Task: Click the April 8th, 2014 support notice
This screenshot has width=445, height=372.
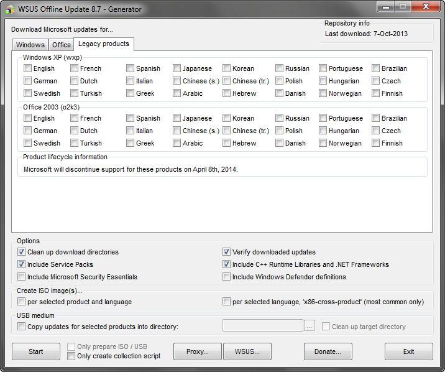Action: click(x=131, y=169)
